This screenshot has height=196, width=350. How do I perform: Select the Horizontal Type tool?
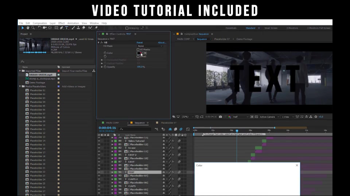pyautogui.click(x=66, y=28)
